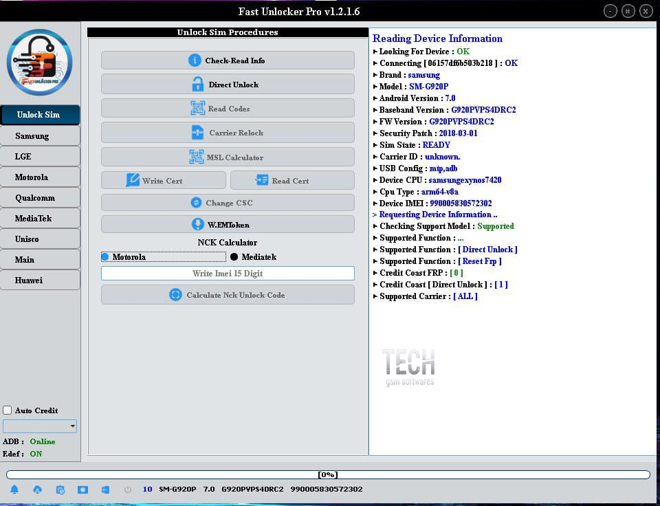Image resolution: width=660 pixels, height=506 pixels.
Task: Click the [ Reset Frp ] supported function text
Action: coord(480,261)
